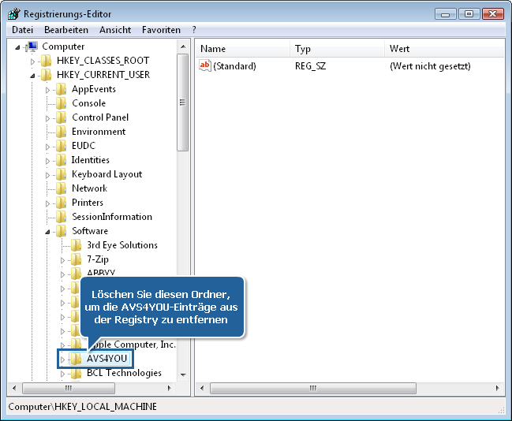512x421 pixels.
Task: Click values pane scroll left arrow
Action: coord(202,388)
